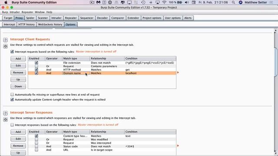
Task: Enable the Status code ^304$ rule
Action: pyautogui.click(x=36, y=146)
